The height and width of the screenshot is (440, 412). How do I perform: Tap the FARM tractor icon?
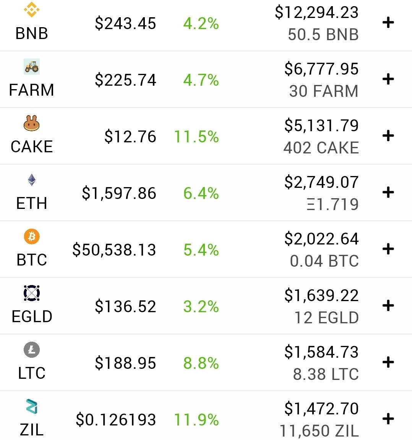pos(32,67)
